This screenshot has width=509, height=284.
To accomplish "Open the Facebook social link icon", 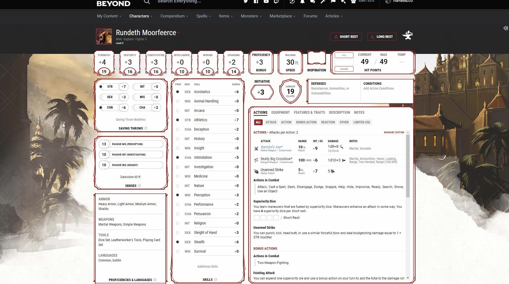I will point(256,1).
